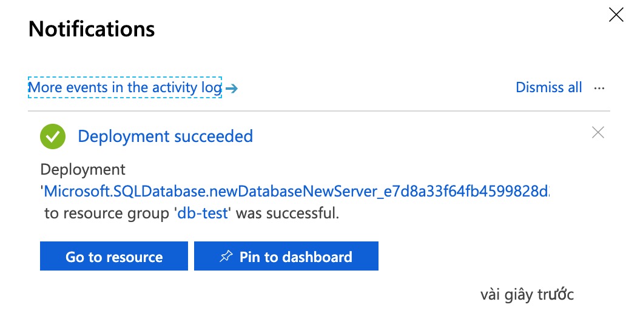This screenshot has width=626, height=313.
Task: Click the "Deployment" label above the deployment link
Action: click(x=83, y=169)
